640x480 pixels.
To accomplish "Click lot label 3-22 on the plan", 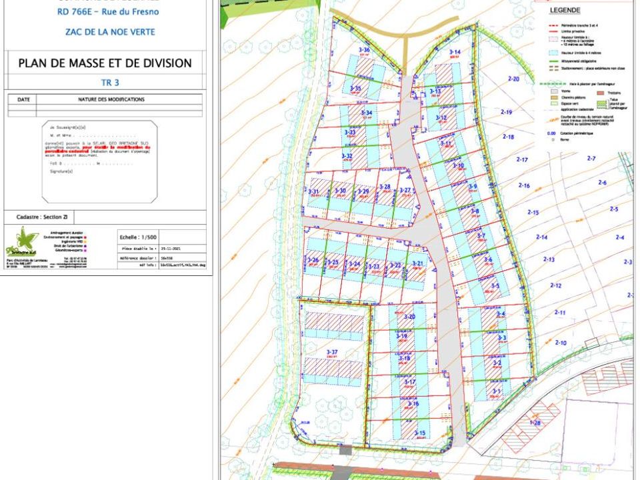I will [x=395, y=265].
